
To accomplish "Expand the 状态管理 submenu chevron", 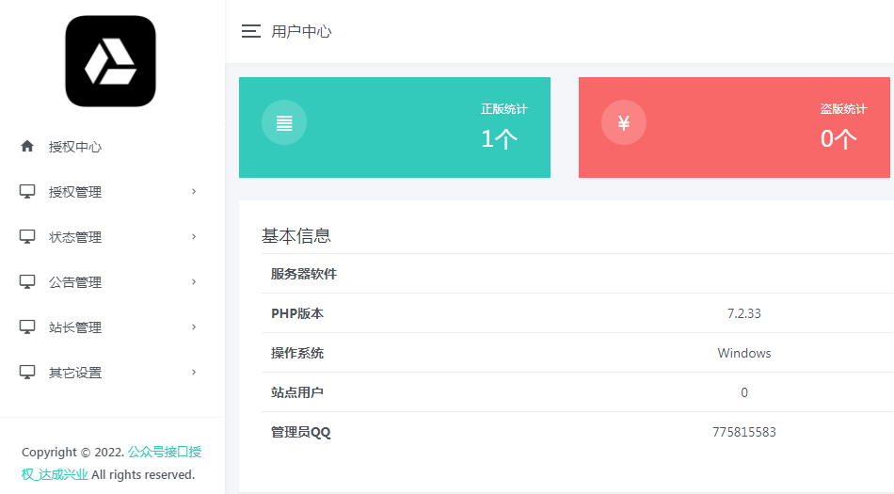I will coord(194,237).
